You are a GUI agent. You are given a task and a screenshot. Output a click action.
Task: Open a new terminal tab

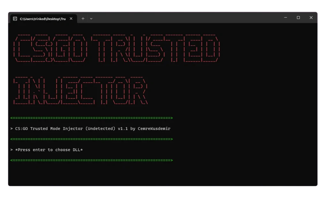(83, 19)
